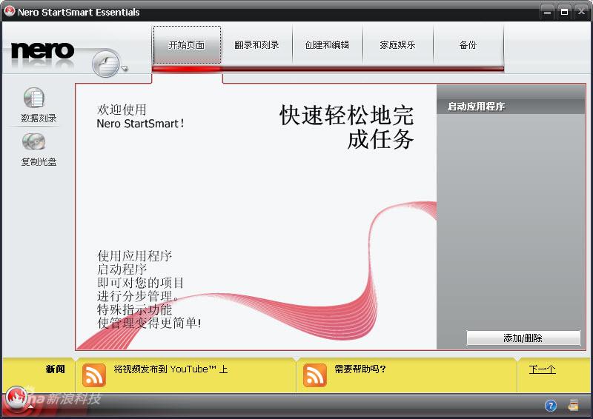The width and height of the screenshot is (593, 419).
Task: Click the Nero flame icon at bottom left
Action: pyautogui.click(x=16, y=398)
